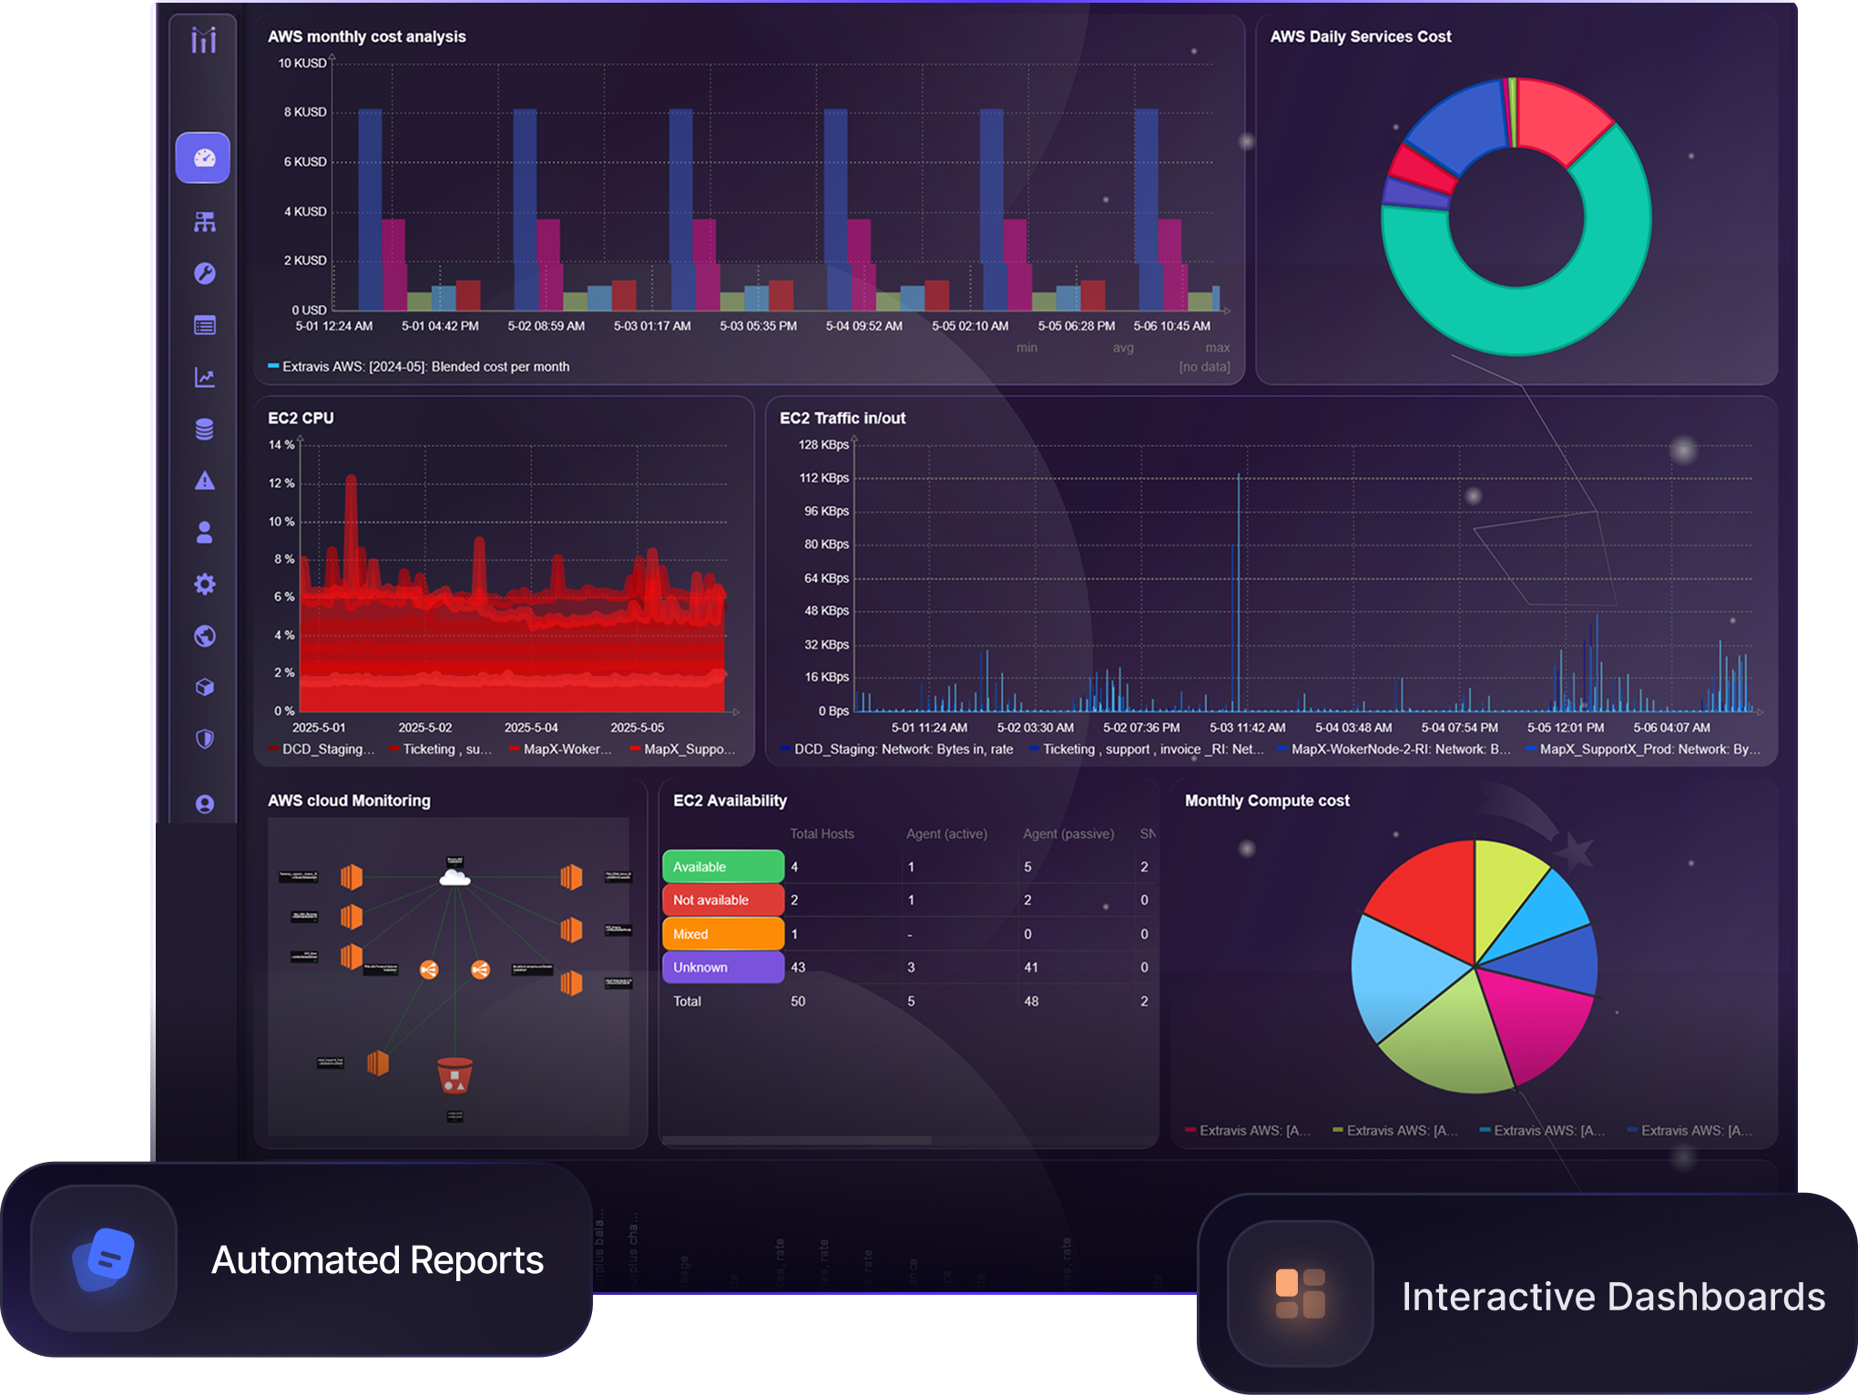Click the Automated Reports card
The height and width of the screenshot is (1395, 1858).
(x=297, y=1259)
